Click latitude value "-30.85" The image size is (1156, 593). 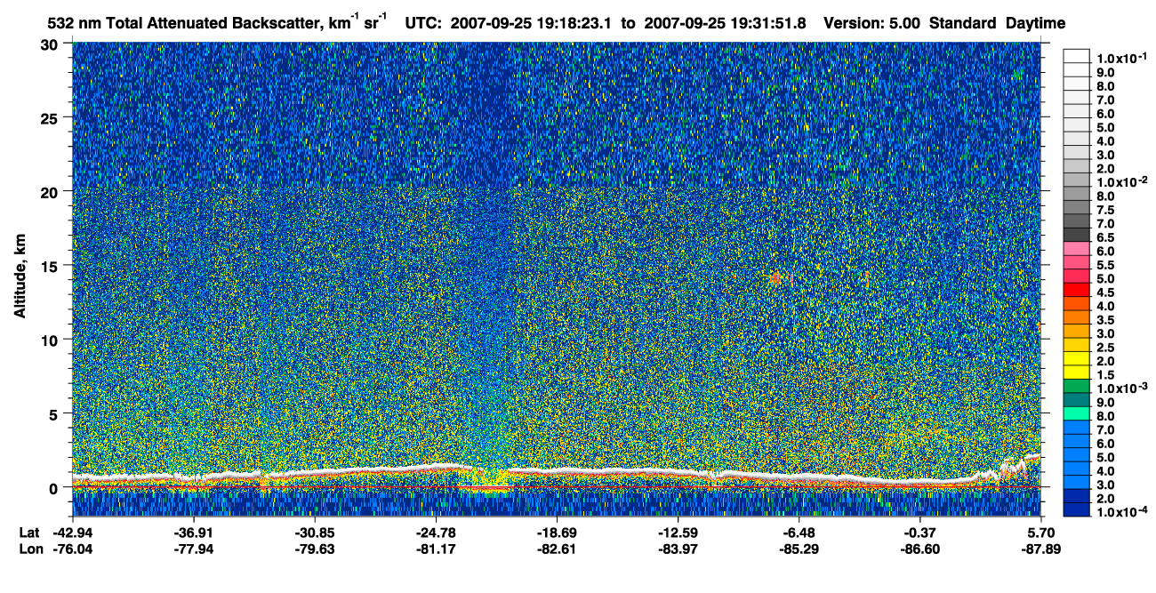[x=315, y=533]
